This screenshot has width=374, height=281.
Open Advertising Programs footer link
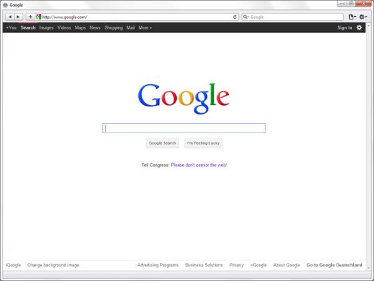pyautogui.click(x=158, y=265)
